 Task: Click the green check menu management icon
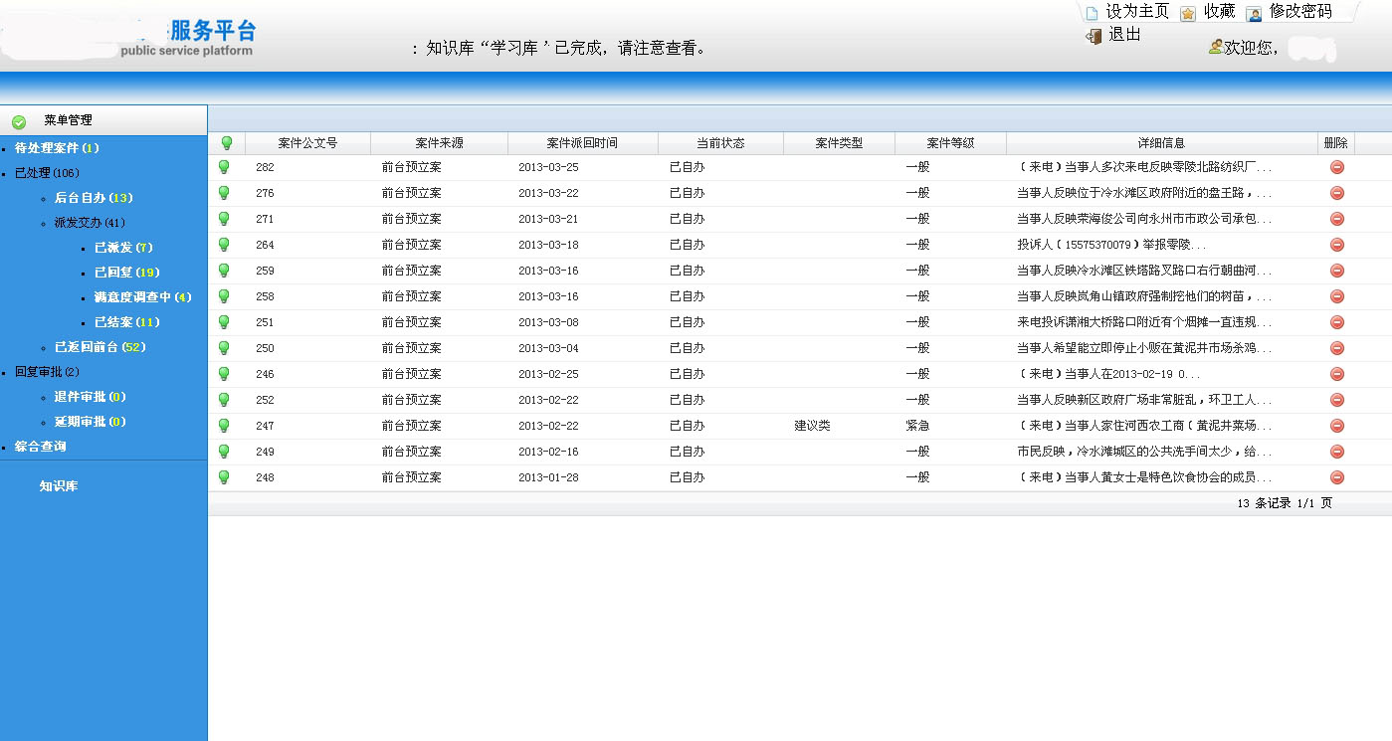pos(19,121)
